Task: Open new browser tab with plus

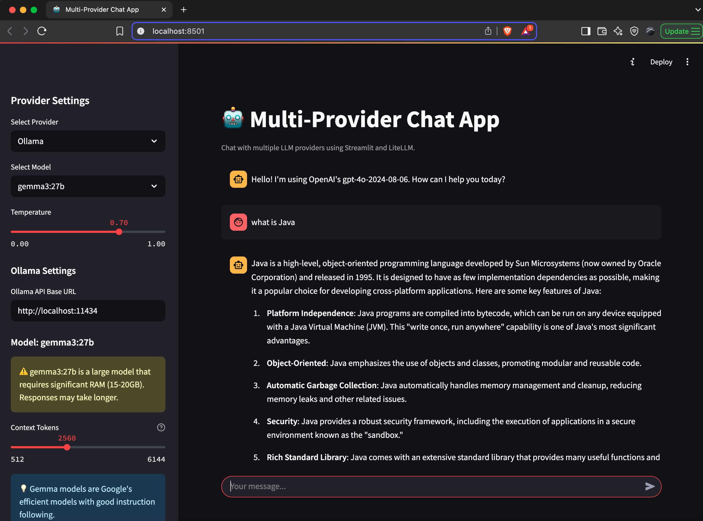Action: (x=184, y=10)
